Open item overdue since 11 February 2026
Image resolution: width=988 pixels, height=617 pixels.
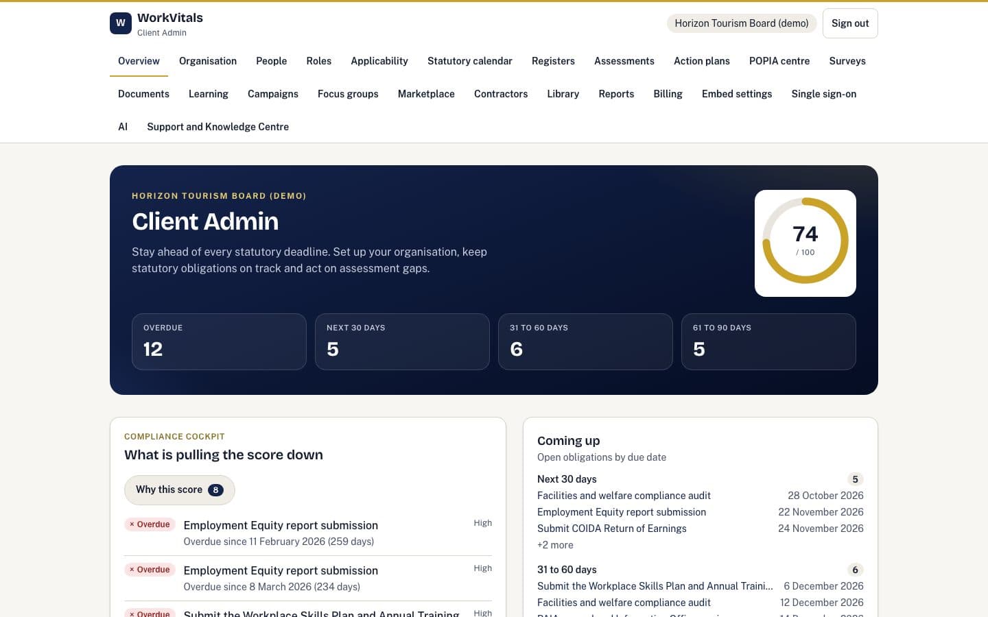(x=308, y=533)
